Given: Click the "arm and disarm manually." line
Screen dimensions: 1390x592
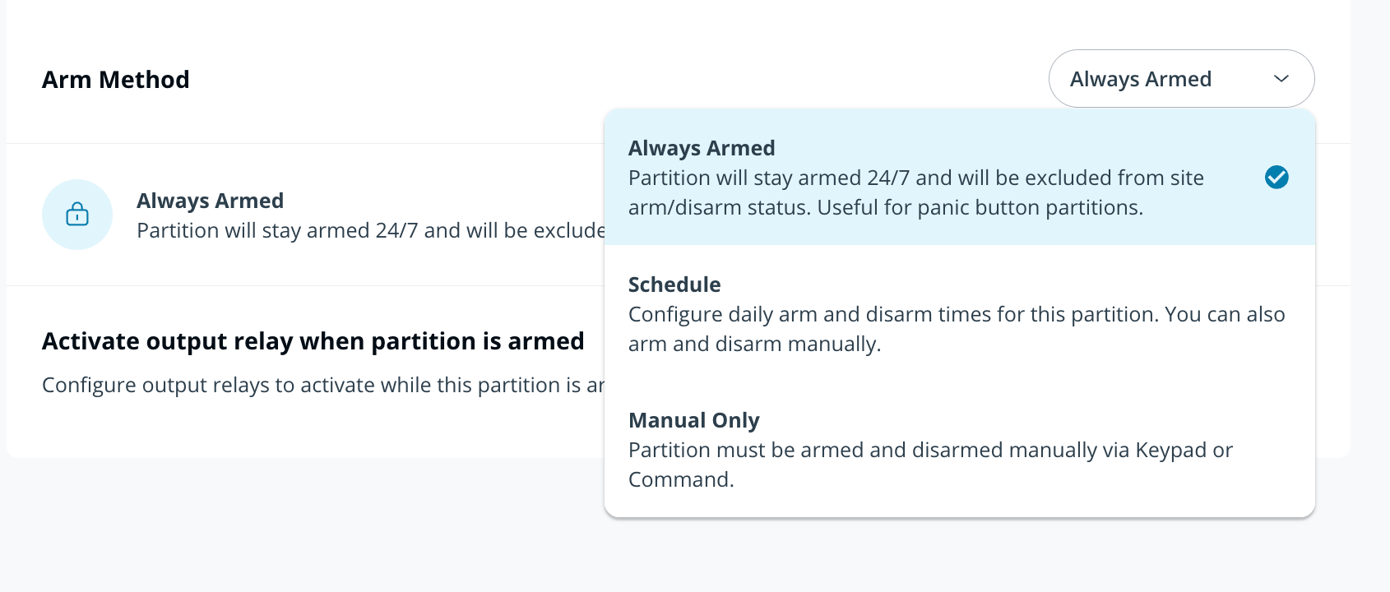Looking at the screenshot, I should [754, 344].
